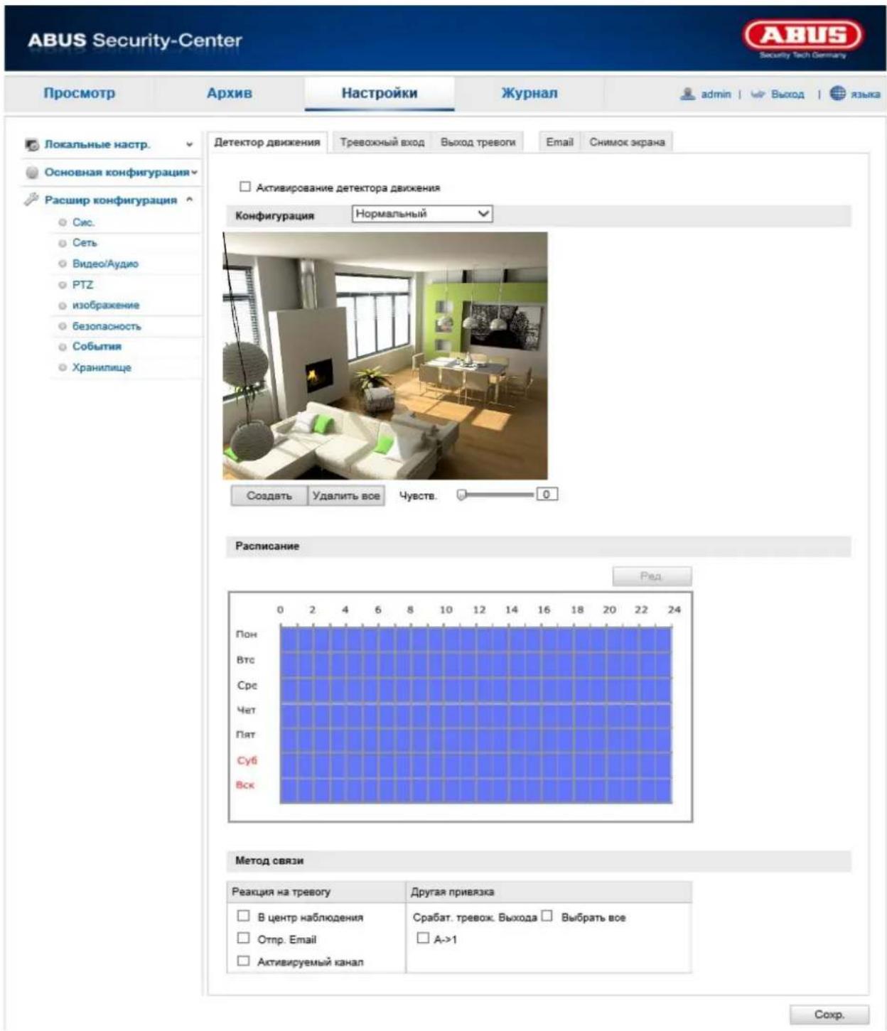Screen dimensions: 887x1031
Task: Open the Сеть settings item
Action: [84, 243]
